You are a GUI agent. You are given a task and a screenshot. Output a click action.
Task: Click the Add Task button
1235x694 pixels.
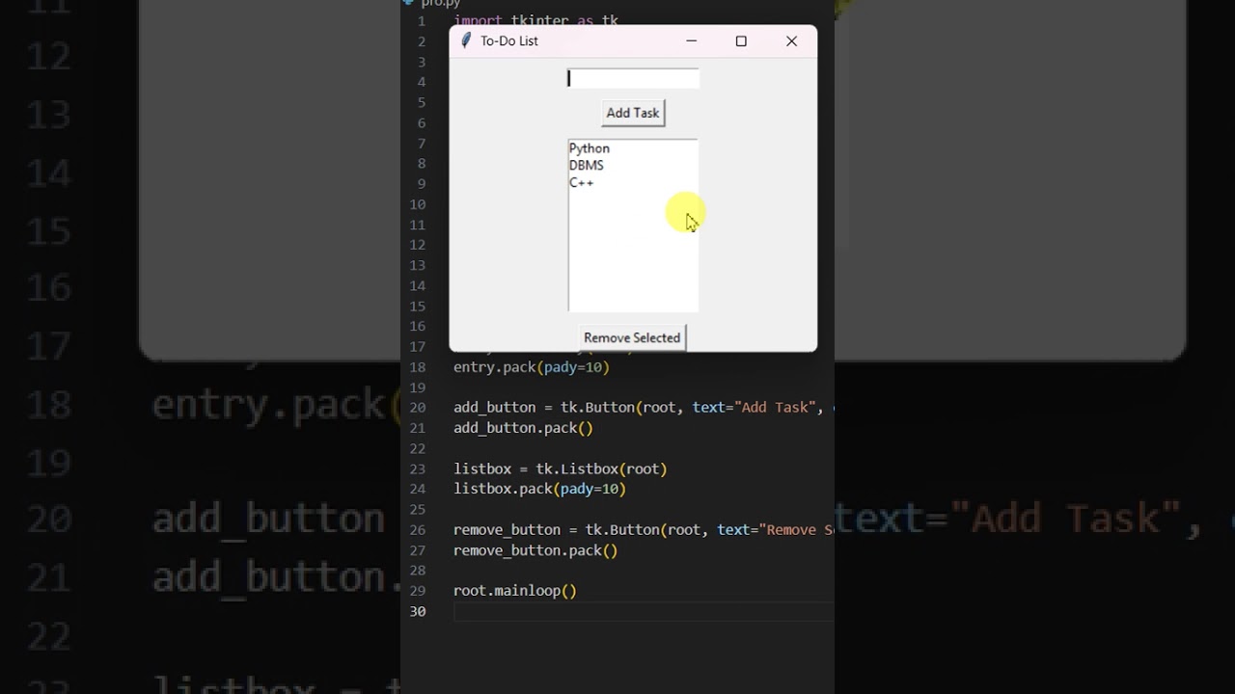point(633,113)
